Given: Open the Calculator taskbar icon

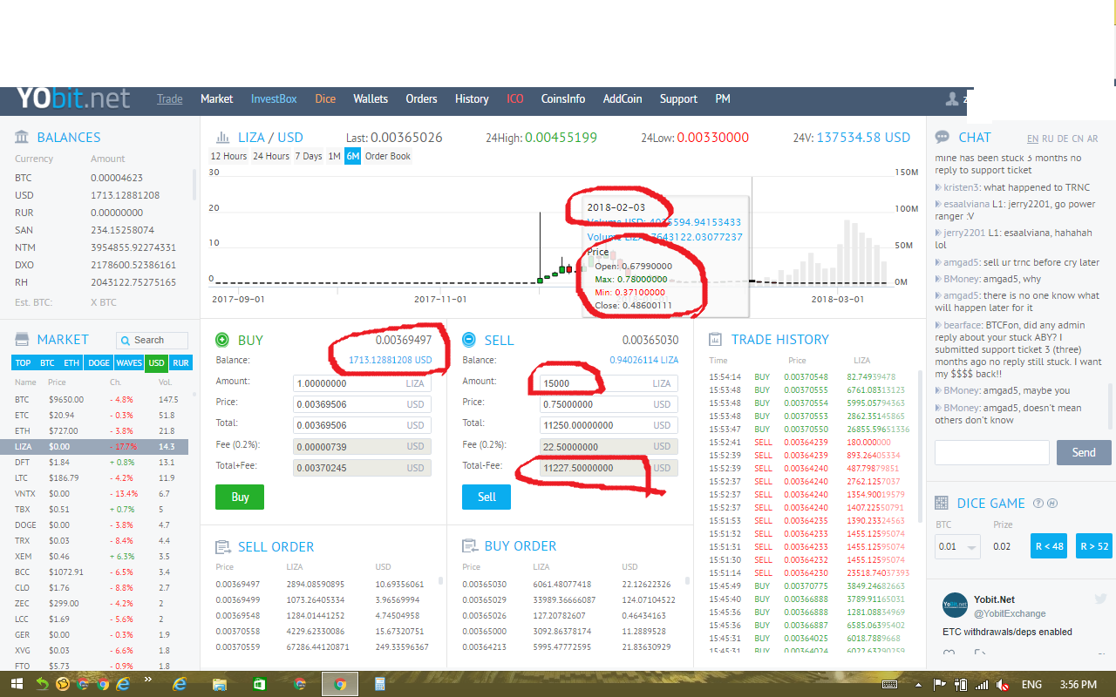Looking at the screenshot, I should pos(380,685).
